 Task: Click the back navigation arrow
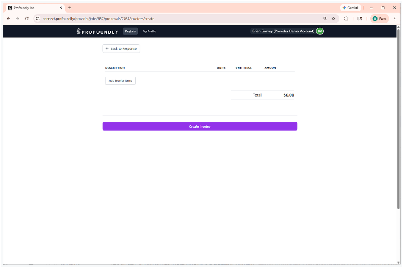click(9, 19)
